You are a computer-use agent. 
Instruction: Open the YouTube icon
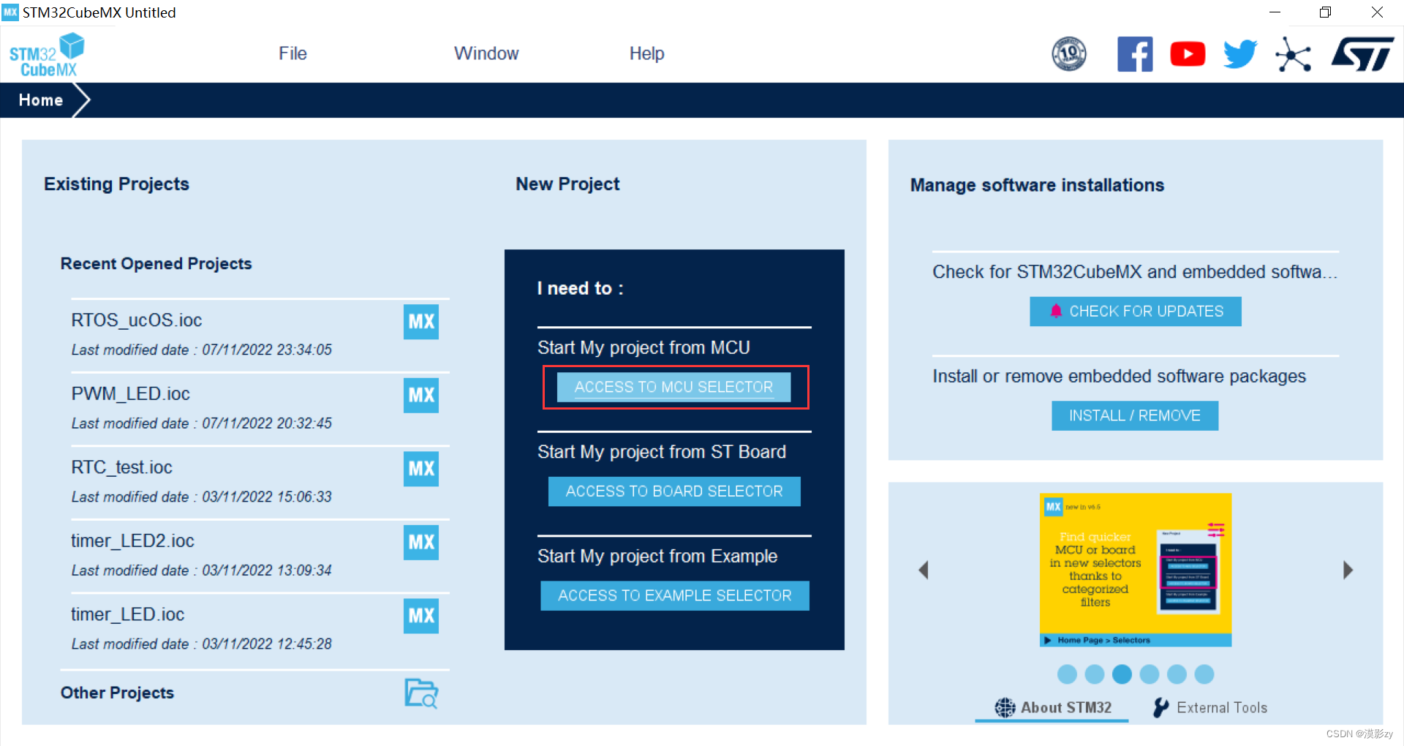[x=1188, y=54]
